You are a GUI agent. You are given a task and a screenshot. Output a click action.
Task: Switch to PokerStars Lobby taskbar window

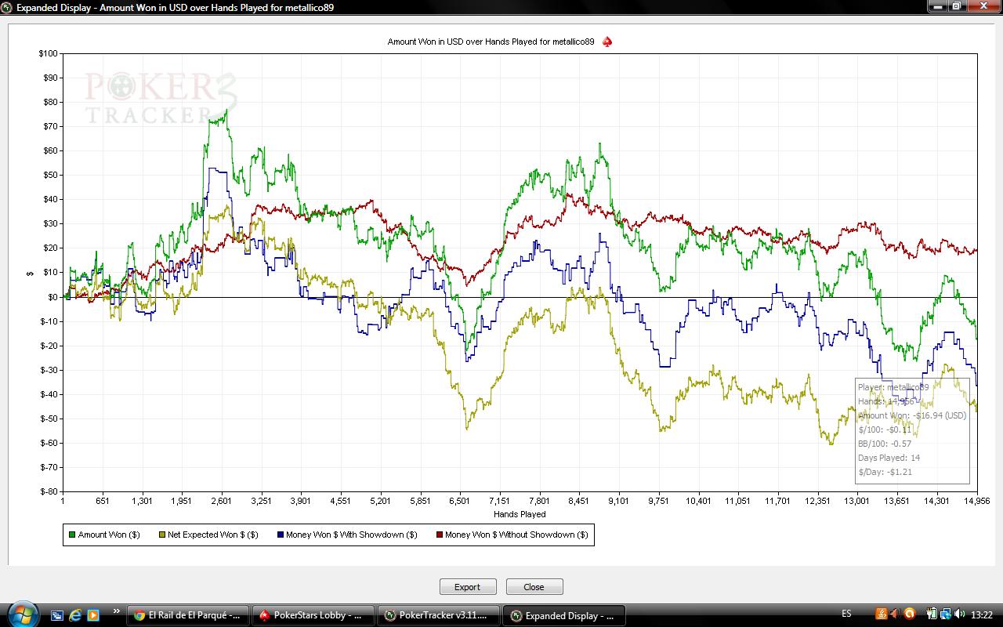[313, 615]
